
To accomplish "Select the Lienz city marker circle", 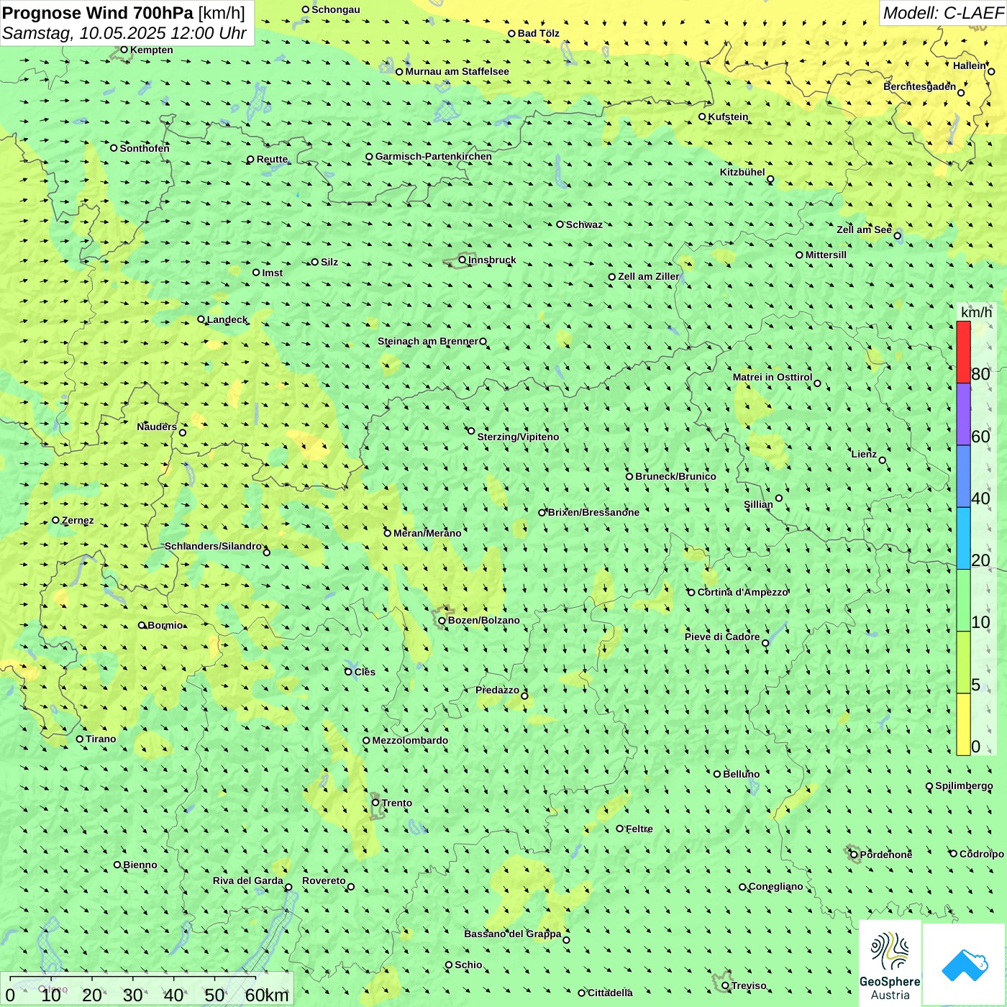I will [x=883, y=460].
